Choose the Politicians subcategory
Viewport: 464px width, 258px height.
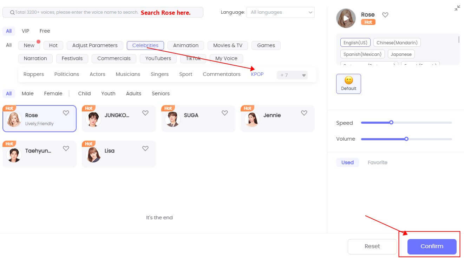tap(67, 74)
